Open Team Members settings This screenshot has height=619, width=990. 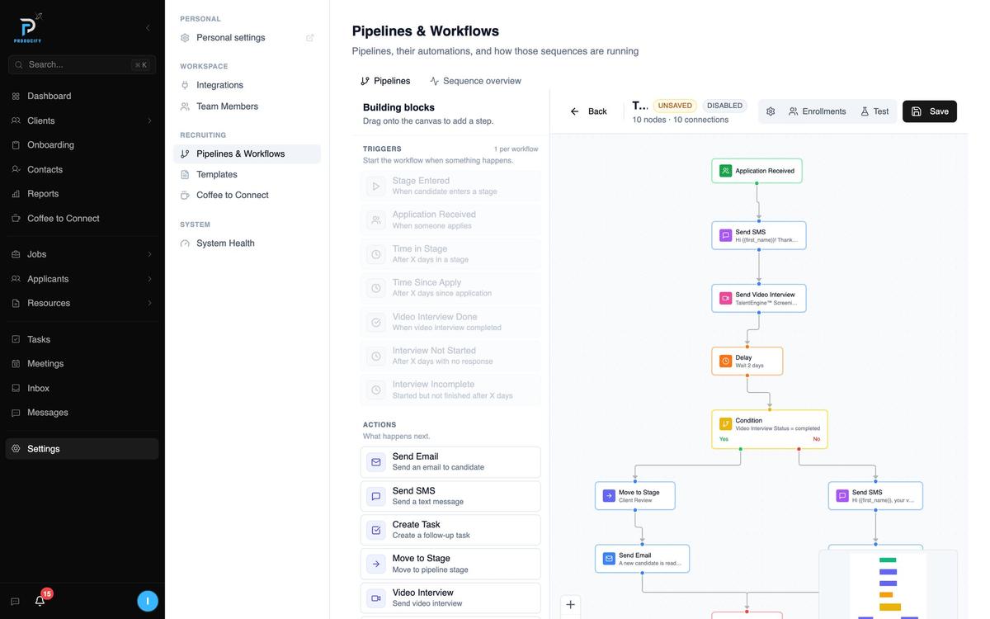click(247, 106)
